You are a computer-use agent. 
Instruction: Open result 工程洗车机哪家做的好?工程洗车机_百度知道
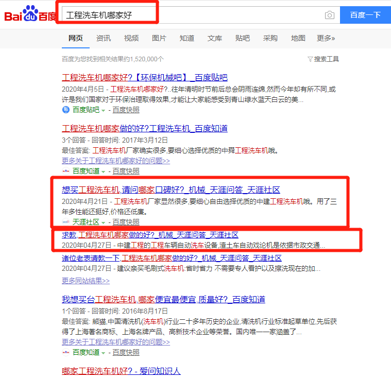point(145,129)
